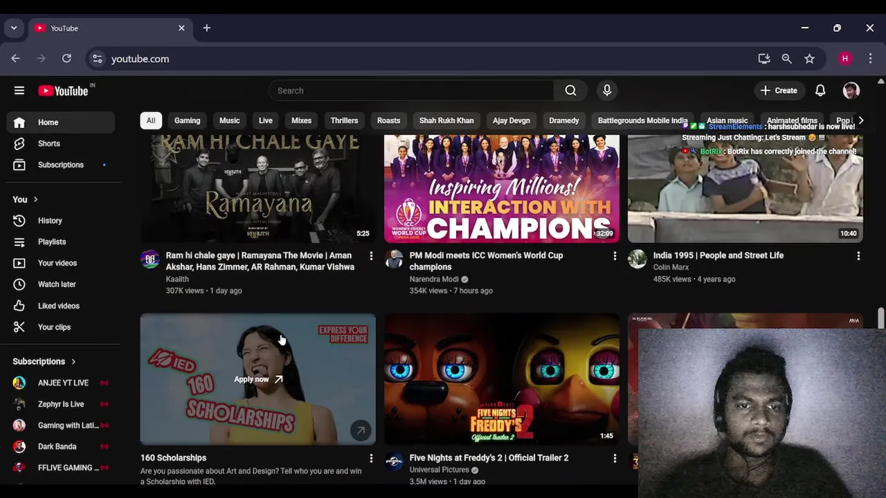The width and height of the screenshot is (886, 498).
Task: Bookmark this tab with star icon
Action: (809, 59)
